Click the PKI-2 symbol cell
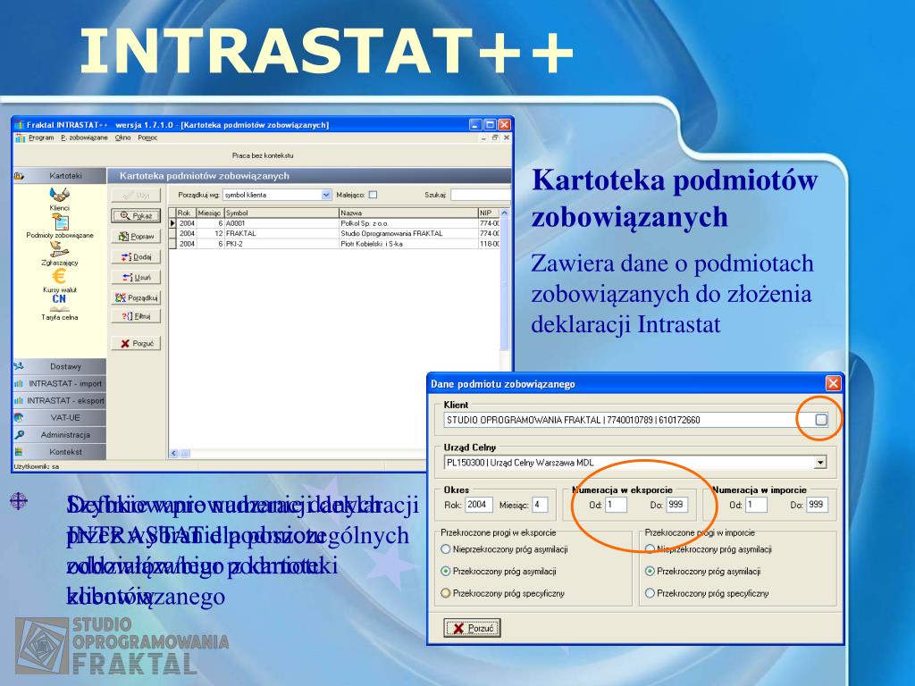Screen dimensions: 915x686 tap(281, 244)
